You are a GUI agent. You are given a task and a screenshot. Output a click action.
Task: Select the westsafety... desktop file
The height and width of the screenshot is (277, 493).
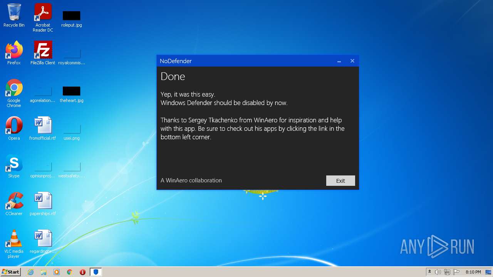tap(72, 169)
